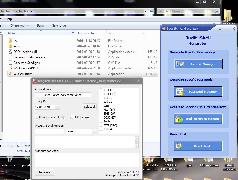Open the Name column filter dropdown
This screenshot has width=238, height=180.
(73, 33)
